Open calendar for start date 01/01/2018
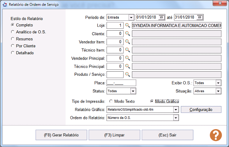 click(161, 17)
